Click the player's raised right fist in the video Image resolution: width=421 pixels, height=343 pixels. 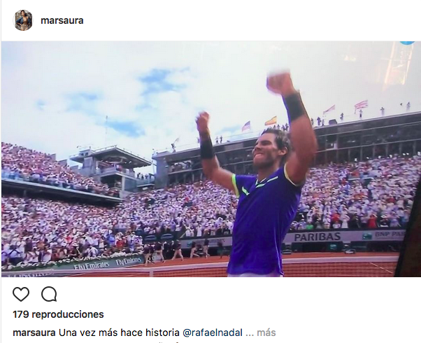click(x=279, y=81)
